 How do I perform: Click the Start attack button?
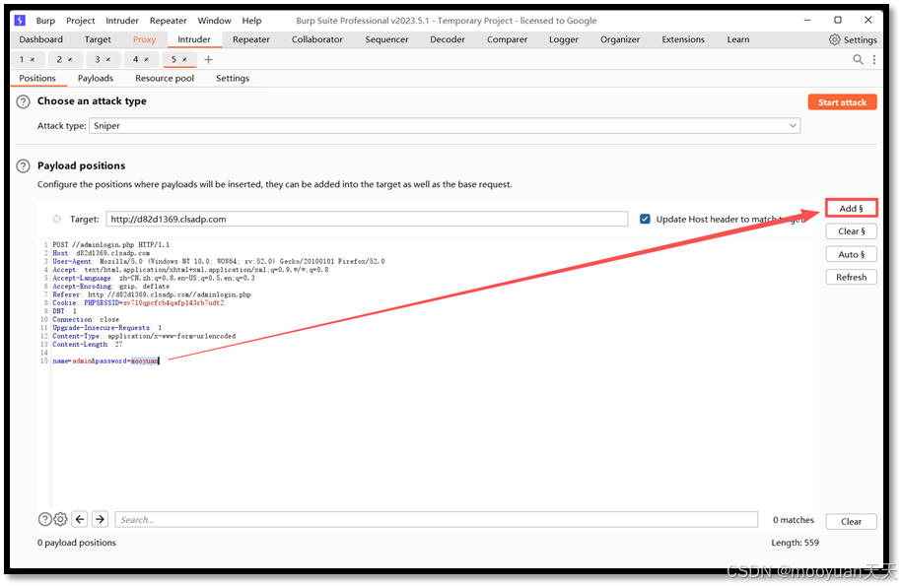pos(842,102)
